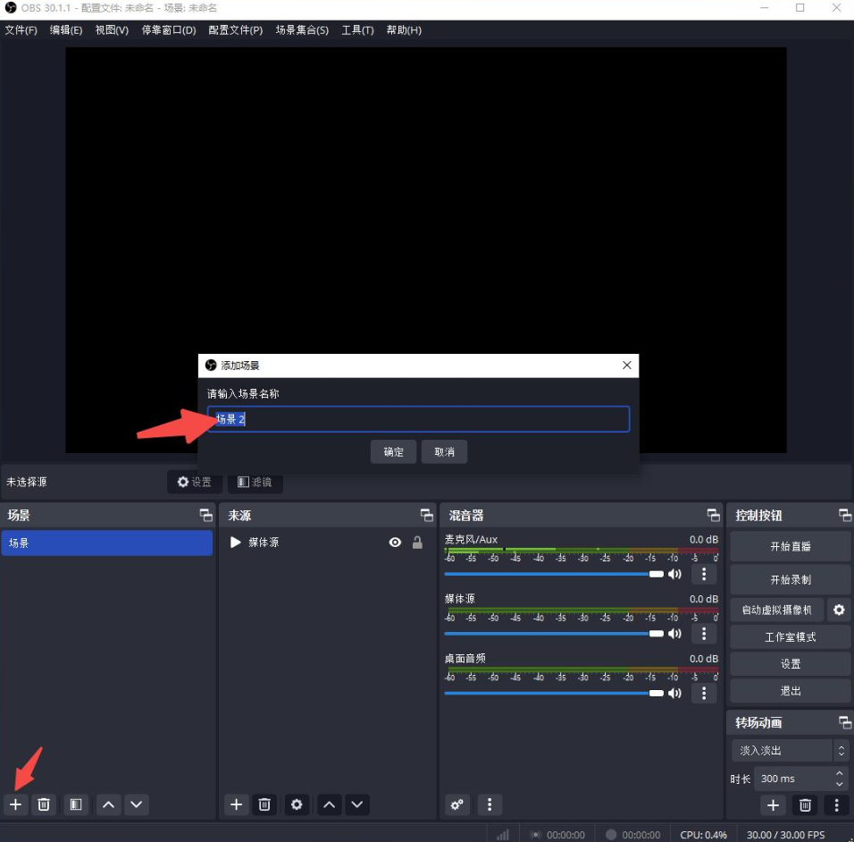Click the 30.00 / 30.00 FPS status text
Image resolution: width=854 pixels, height=842 pixels.
pyautogui.click(x=785, y=835)
